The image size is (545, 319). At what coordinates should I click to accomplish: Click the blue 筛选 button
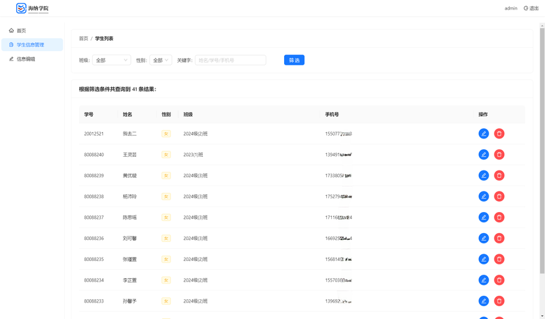click(294, 60)
